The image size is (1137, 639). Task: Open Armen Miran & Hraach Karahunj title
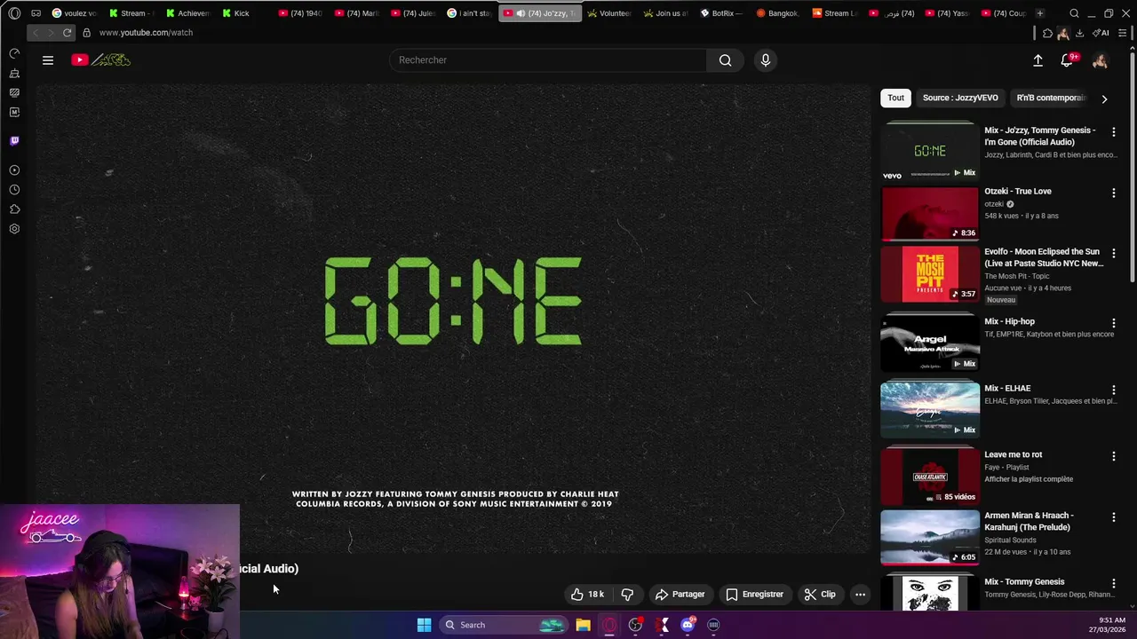[1030, 521]
